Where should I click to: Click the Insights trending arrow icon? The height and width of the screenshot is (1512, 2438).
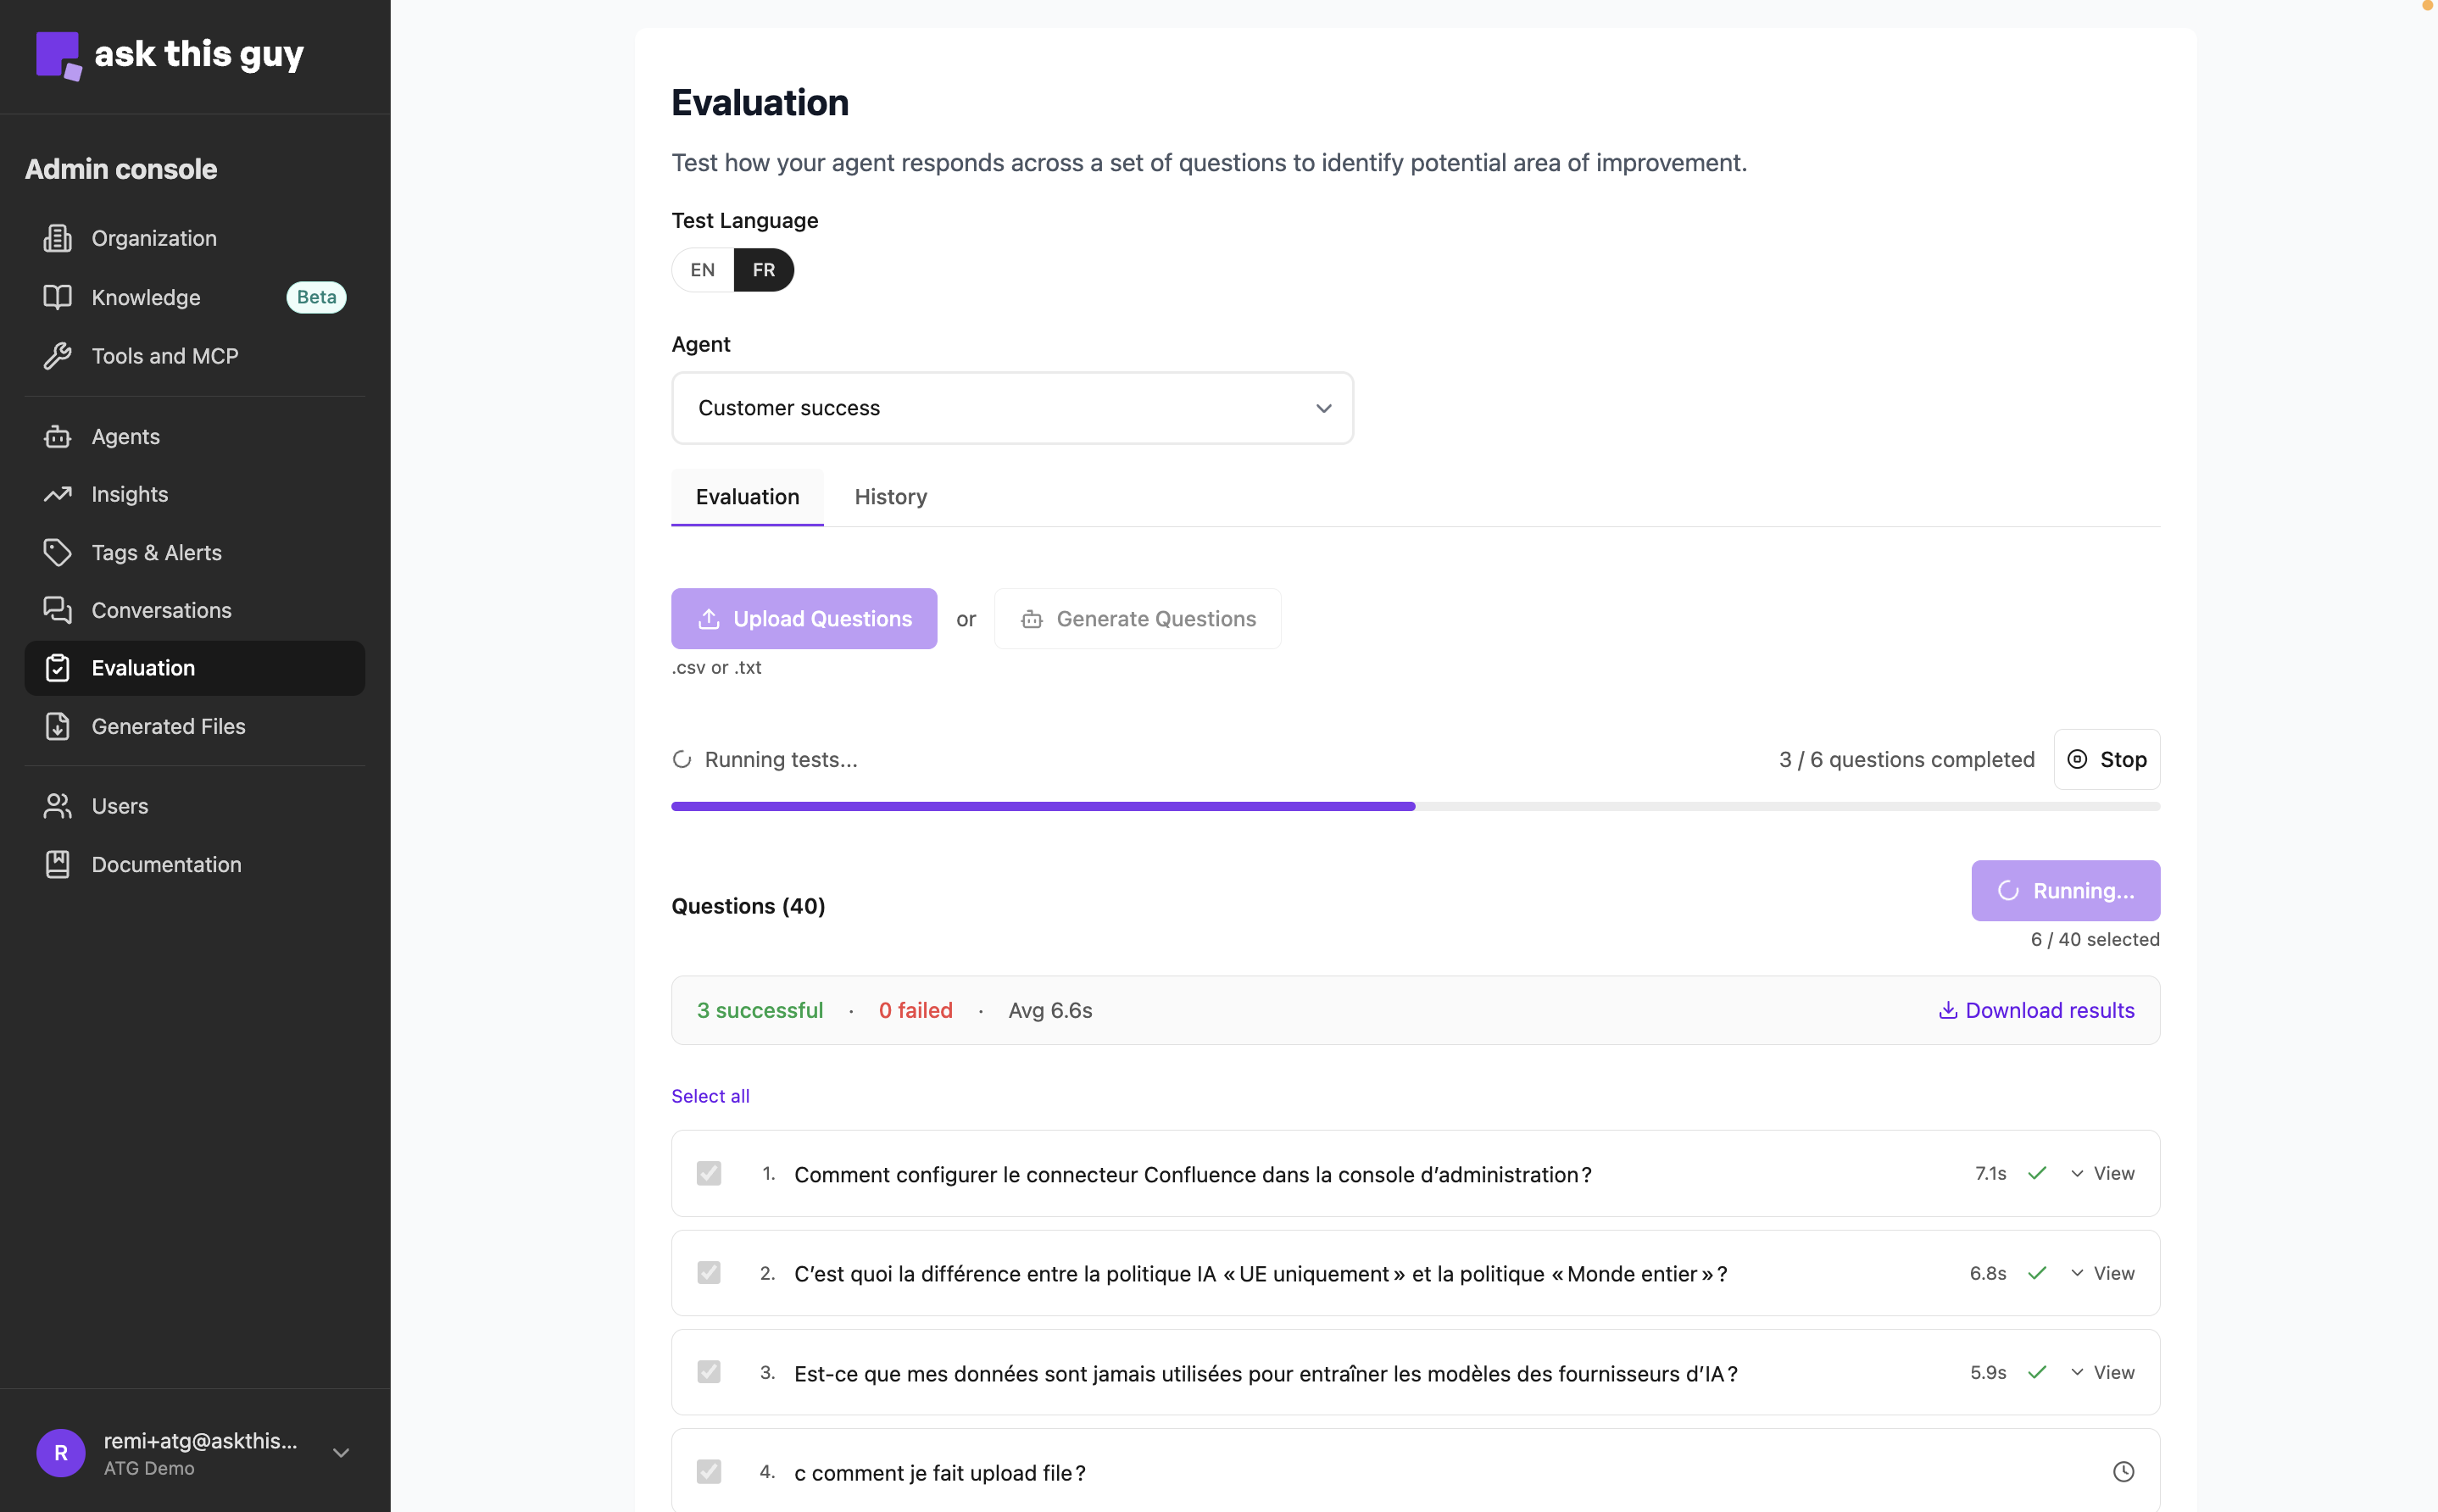click(x=58, y=493)
